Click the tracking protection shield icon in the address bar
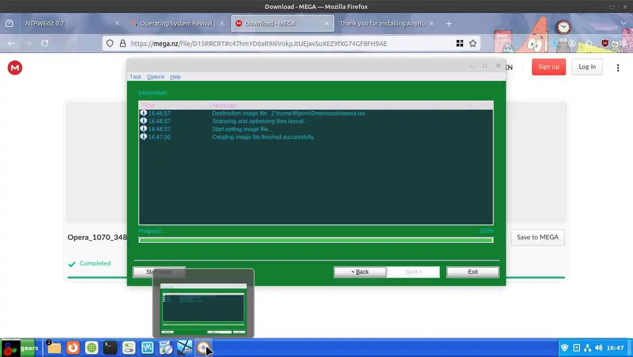This screenshot has width=633, height=357. tap(110, 43)
